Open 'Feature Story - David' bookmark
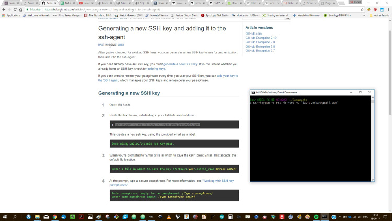The width and height of the screenshot is (392, 221). coord(185,15)
